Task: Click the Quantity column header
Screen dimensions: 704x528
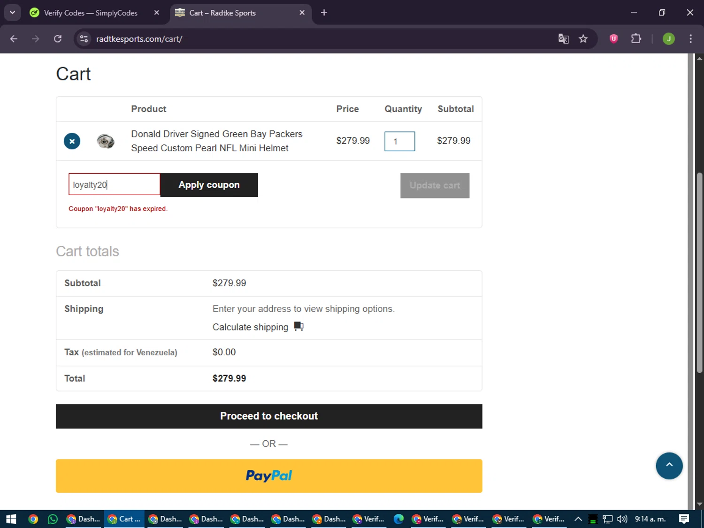Action: [403, 109]
